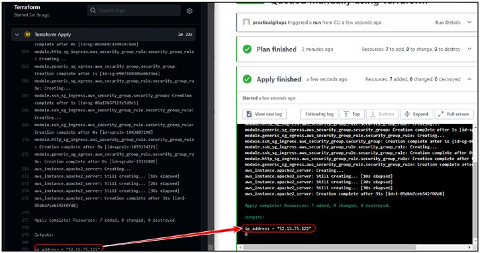Collapse the Apply finished section
480x253 pixels.
tap(469, 79)
